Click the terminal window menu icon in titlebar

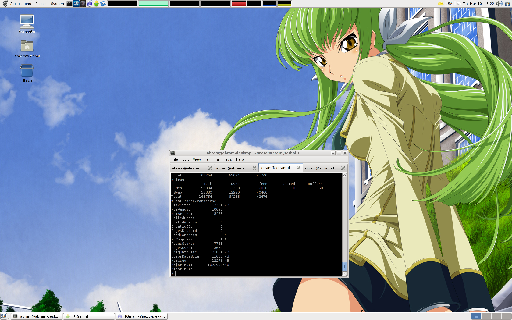(x=173, y=153)
